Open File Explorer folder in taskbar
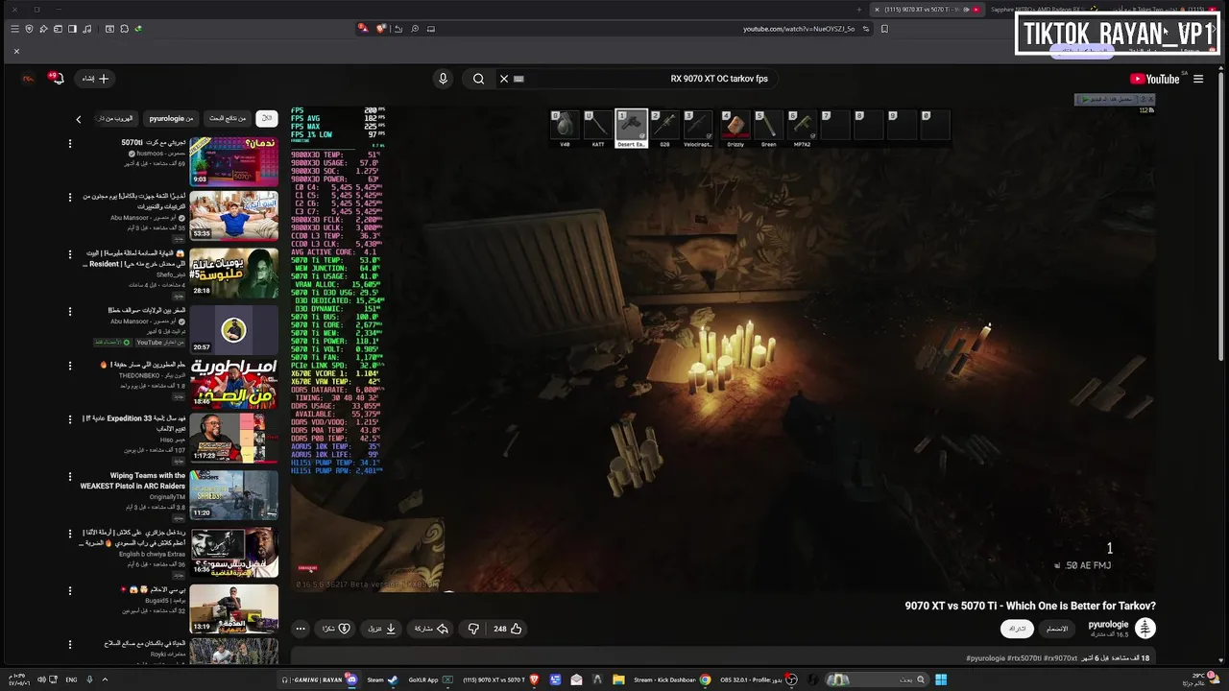1229x691 pixels. 618,679
